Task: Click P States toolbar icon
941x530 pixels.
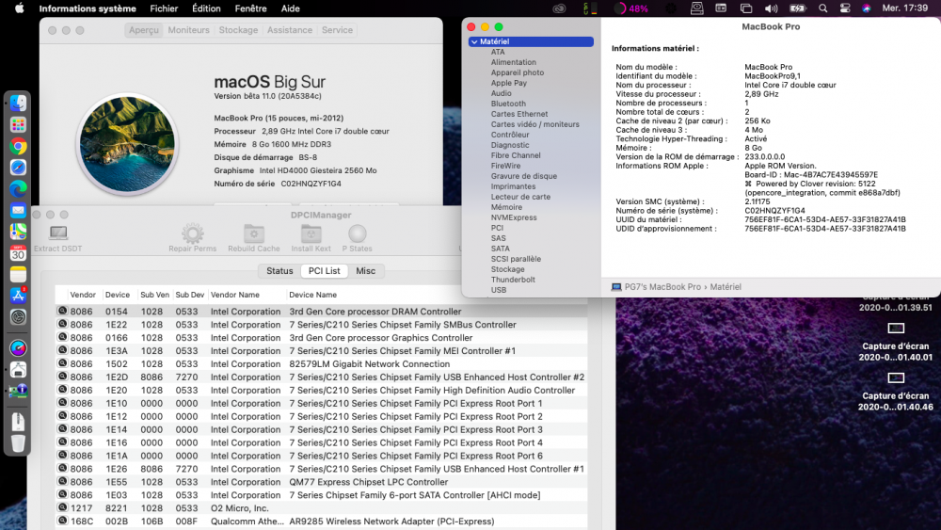Action: (x=357, y=233)
